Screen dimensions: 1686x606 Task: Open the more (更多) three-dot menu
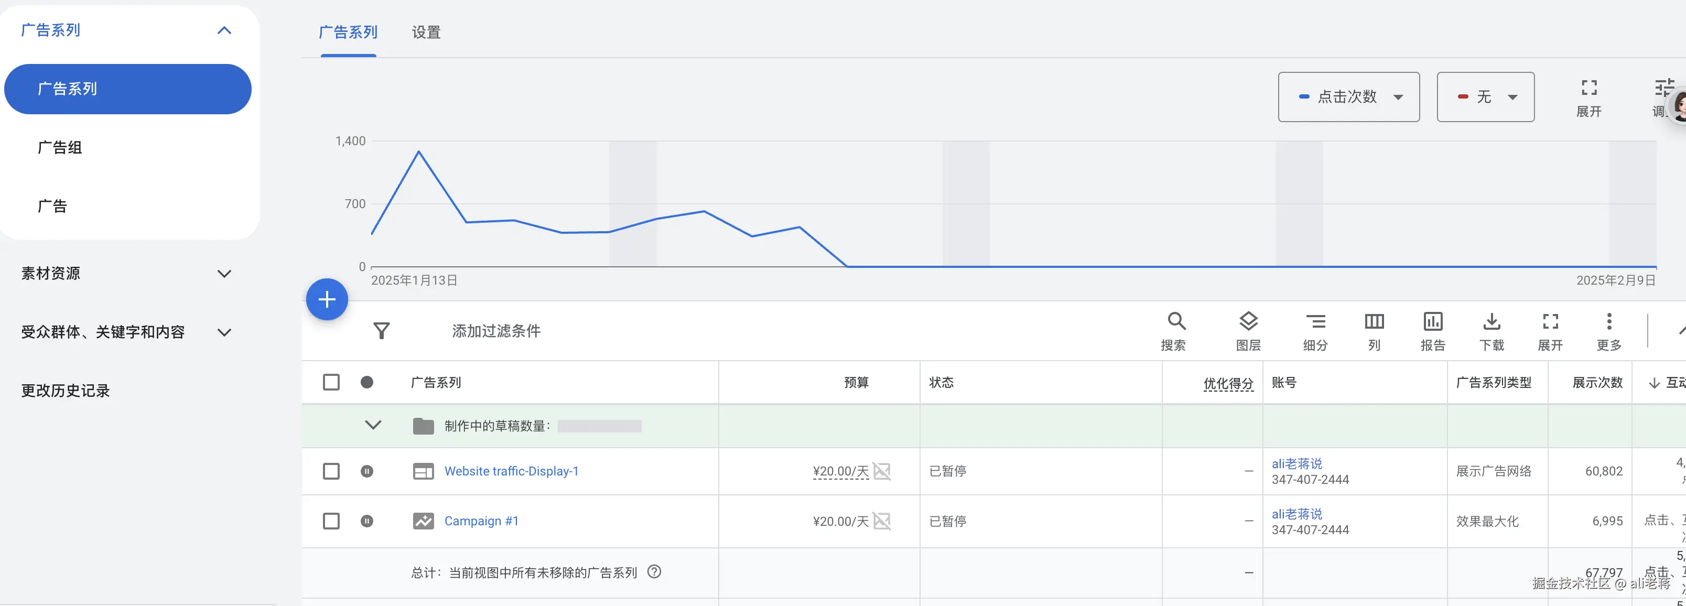(x=1609, y=321)
